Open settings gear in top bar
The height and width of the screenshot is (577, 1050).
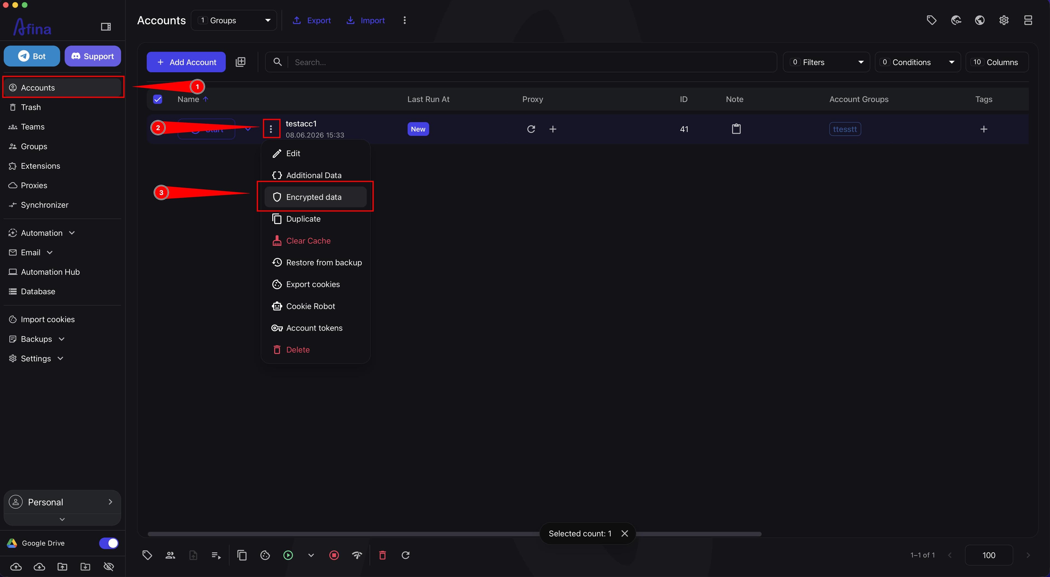click(1004, 20)
